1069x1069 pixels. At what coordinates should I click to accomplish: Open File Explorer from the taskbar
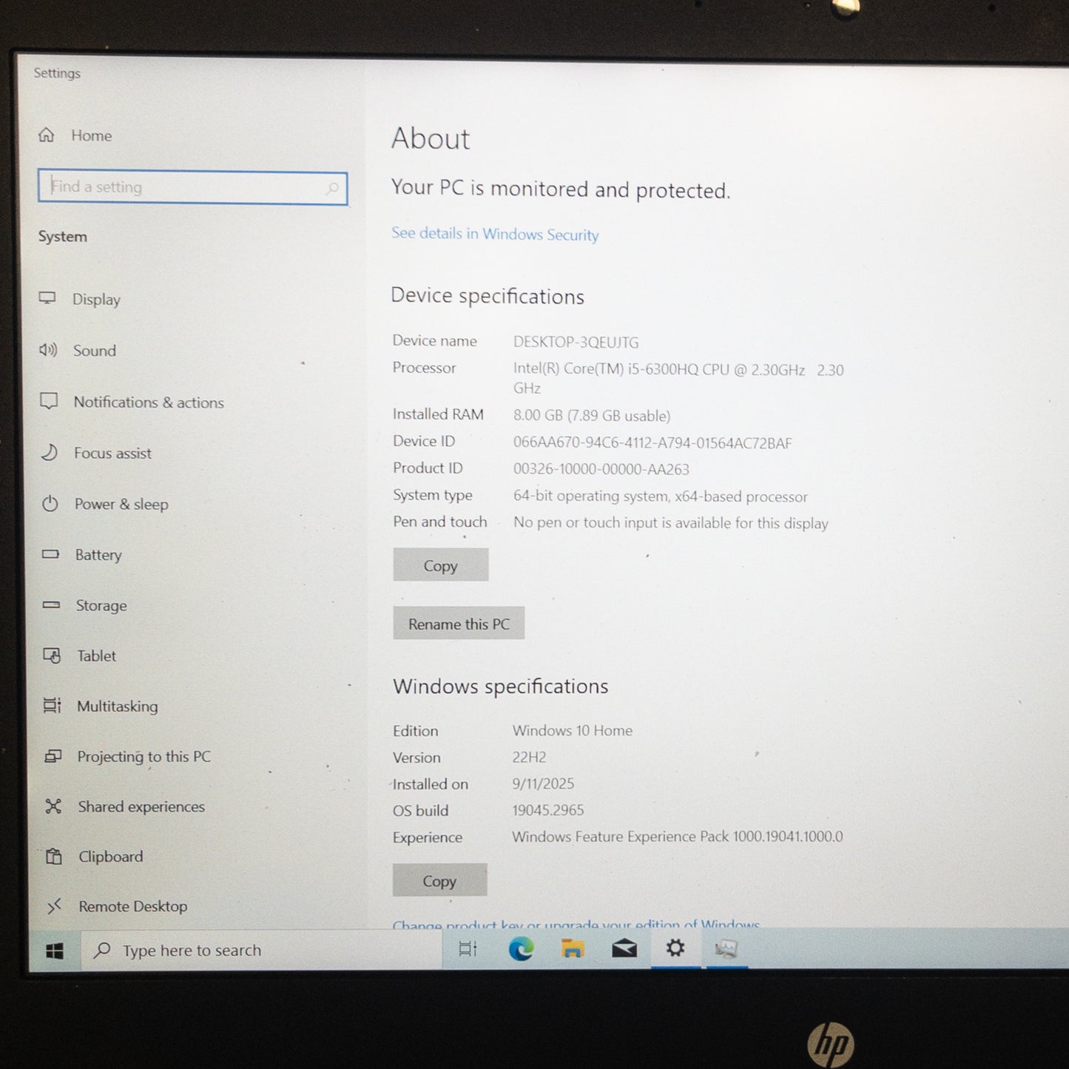[573, 948]
